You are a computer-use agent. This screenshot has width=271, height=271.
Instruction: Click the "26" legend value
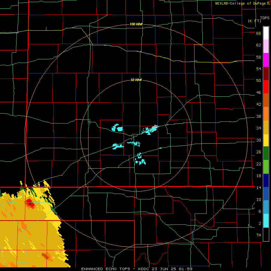pos(259,152)
